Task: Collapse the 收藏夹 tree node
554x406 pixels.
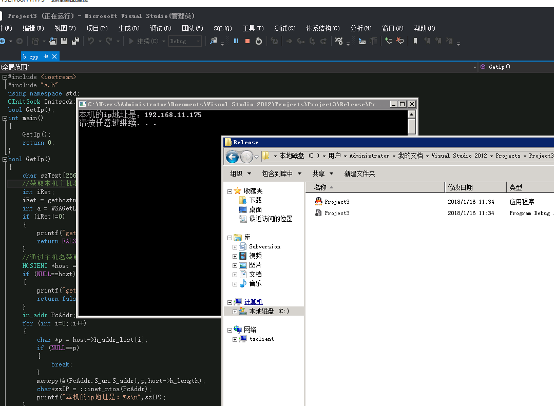Action: click(230, 191)
